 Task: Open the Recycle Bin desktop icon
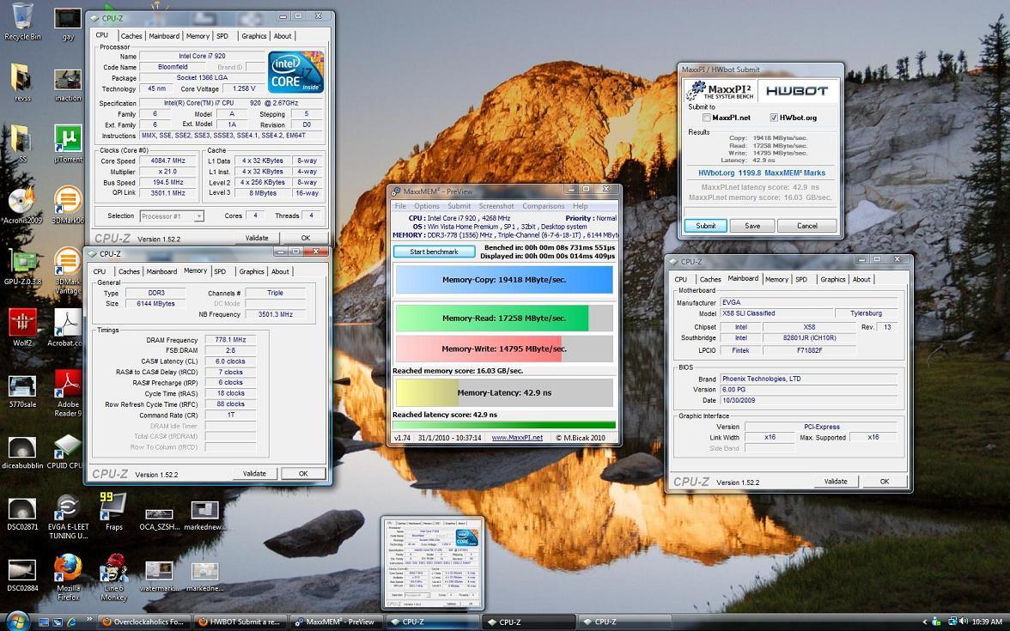click(x=22, y=21)
